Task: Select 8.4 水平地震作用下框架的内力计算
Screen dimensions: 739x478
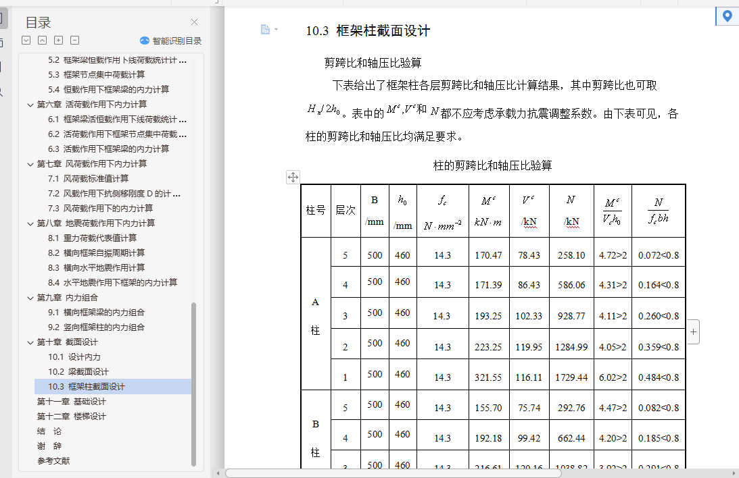Action: pos(113,283)
